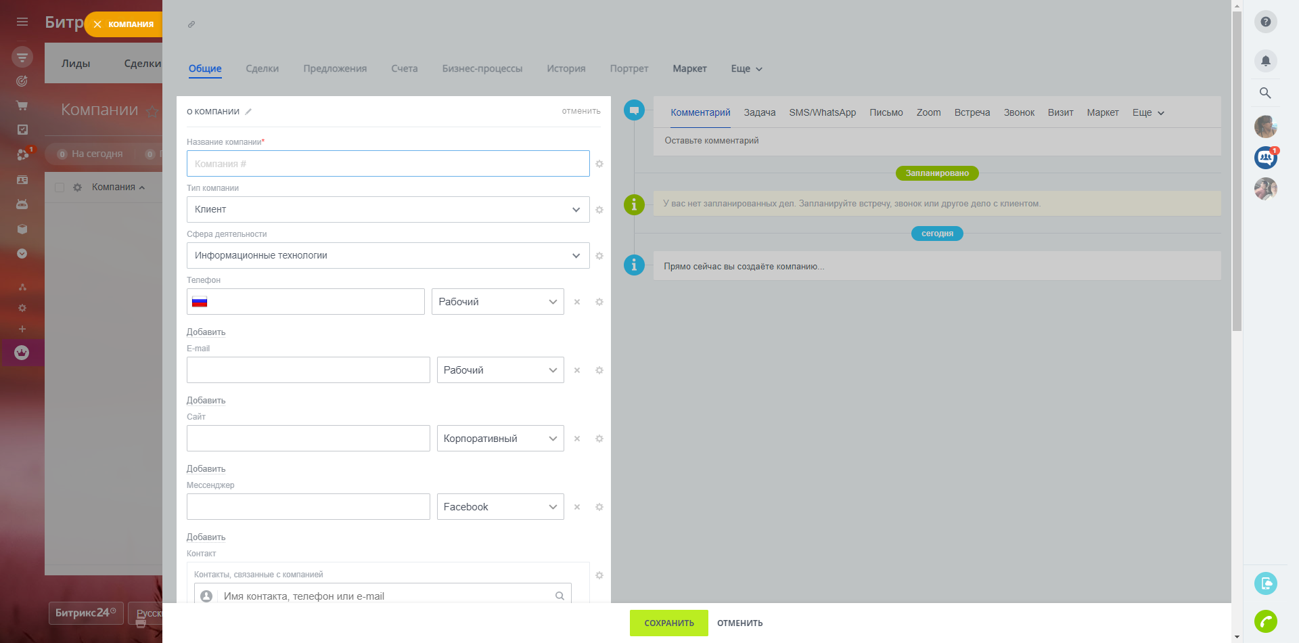
Task: Open gear settings for company name field
Action: (599, 164)
